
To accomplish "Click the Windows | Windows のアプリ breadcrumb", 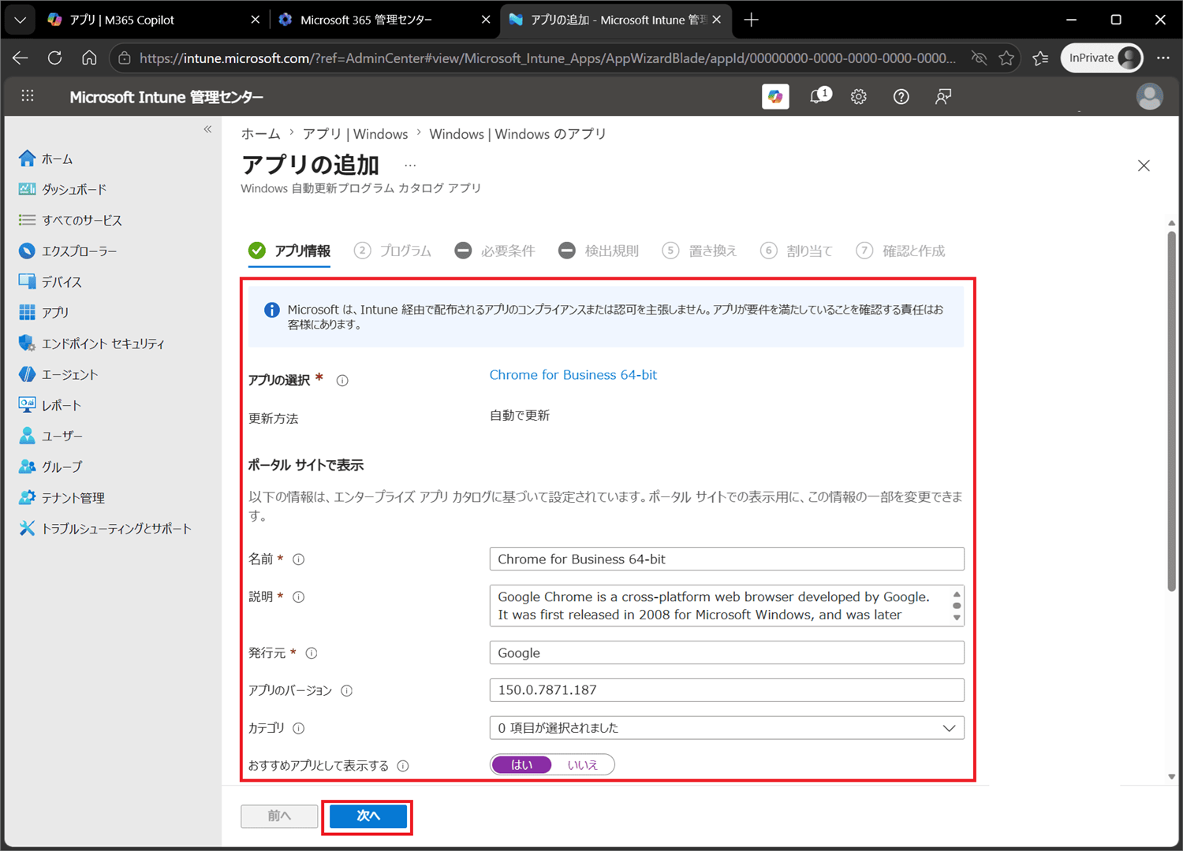I will point(517,134).
